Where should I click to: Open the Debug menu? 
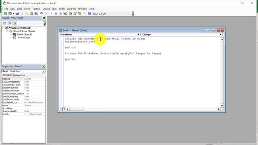click(46, 9)
